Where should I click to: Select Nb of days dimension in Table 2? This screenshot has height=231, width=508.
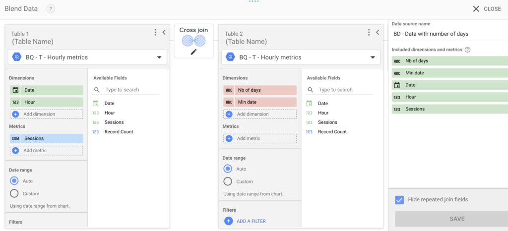(260, 90)
